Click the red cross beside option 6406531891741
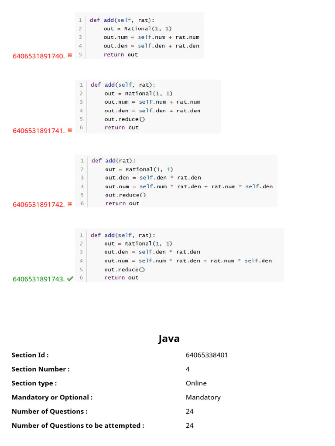Image resolution: width=335 pixels, height=446 pixels. (x=70, y=130)
